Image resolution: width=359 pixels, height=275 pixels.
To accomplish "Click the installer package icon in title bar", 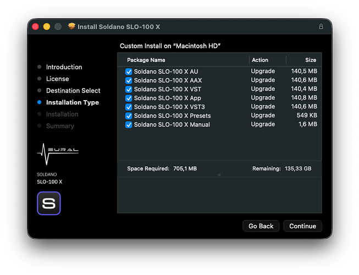I will pyautogui.click(x=71, y=26).
